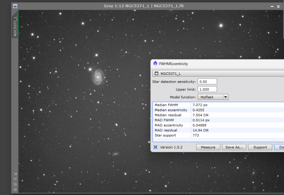Viewport: 284px width, 195px height.
Task: Click the zoom-to-fit square icon in left sidebar
Action: tap(15, 179)
